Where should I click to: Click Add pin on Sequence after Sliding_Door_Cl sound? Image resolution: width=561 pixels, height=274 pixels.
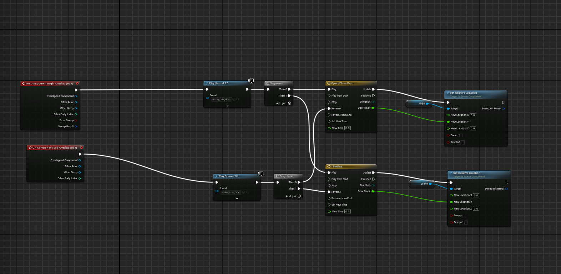pos(293,196)
